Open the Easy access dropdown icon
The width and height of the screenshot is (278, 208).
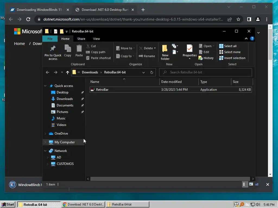(175, 52)
